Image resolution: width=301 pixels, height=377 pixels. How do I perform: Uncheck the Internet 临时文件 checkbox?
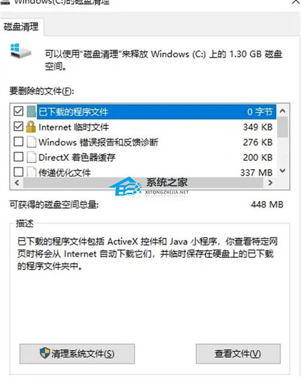pos(19,126)
